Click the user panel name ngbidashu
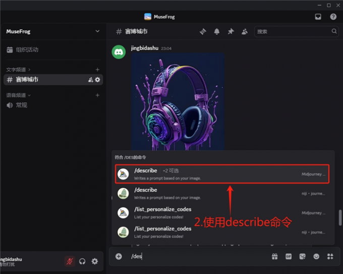Image resolution: width=343 pixels, height=274 pixels. (11, 259)
